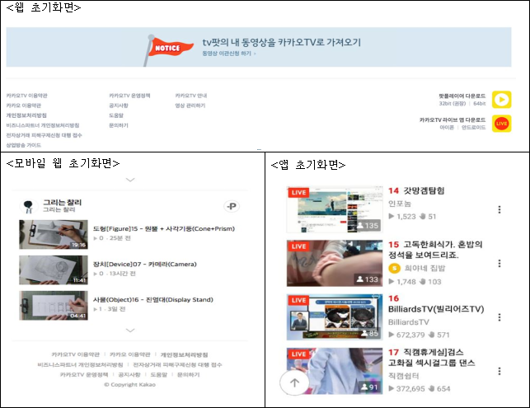Open the 카카오TV 안내 link
Image resolution: width=530 pixels, height=408 pixels.
pos(191,96)
